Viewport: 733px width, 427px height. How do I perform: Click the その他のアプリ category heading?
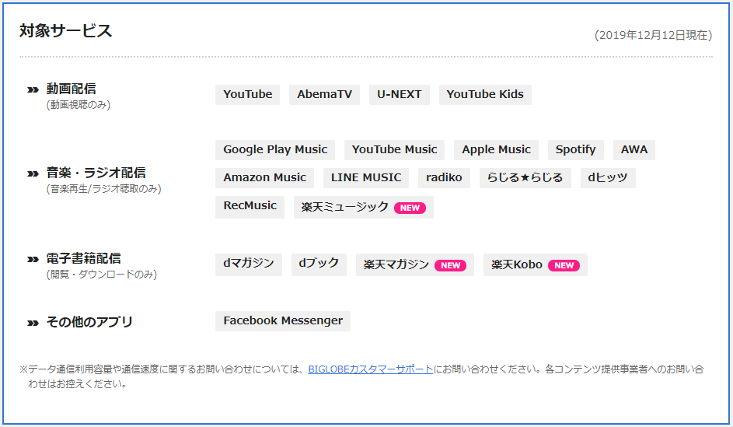point(89,322)
